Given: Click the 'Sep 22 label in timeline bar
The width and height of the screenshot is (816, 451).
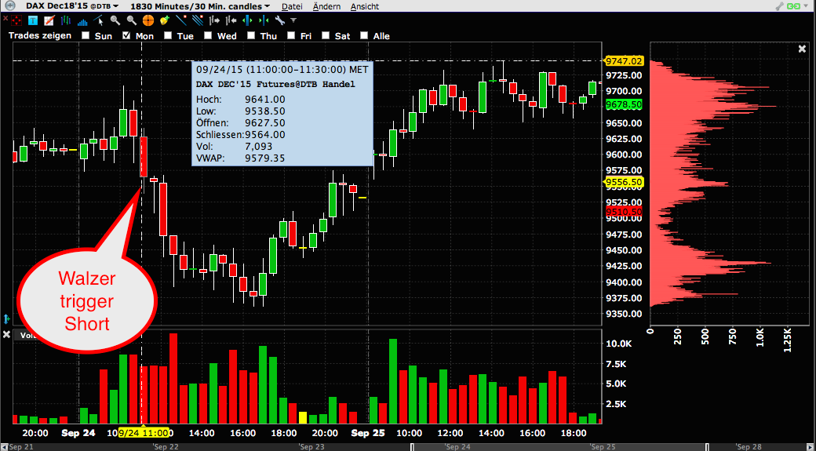Looking at the screenshot, I should point(166,447).
